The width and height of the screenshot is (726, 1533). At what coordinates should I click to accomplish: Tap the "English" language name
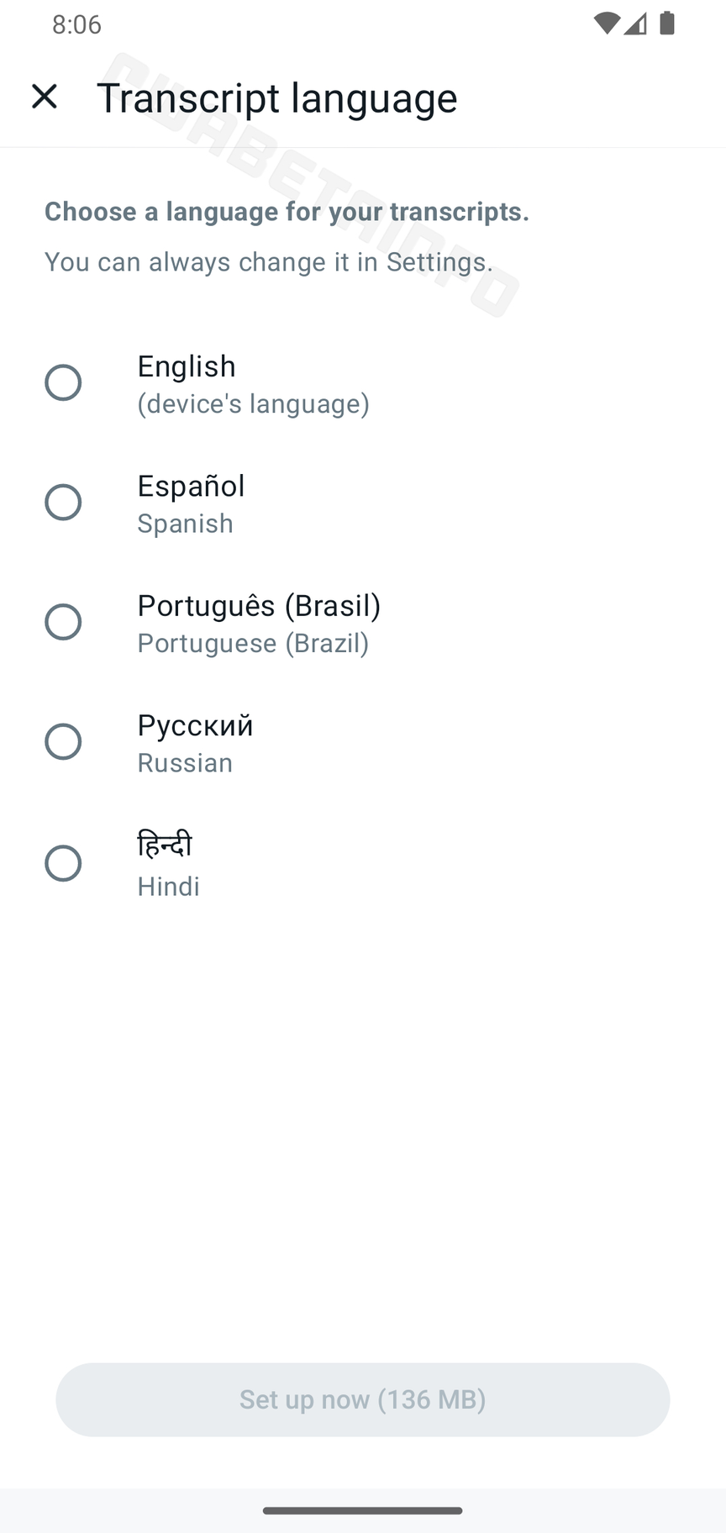coord(187,366)
